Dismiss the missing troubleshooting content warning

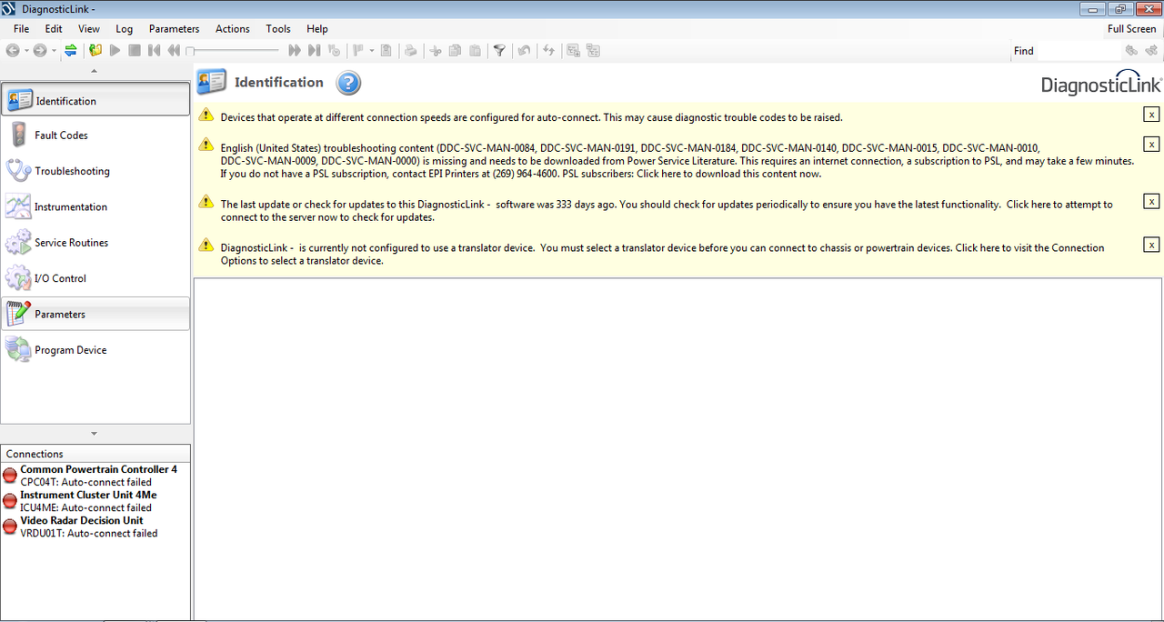tap(1151, 145)
